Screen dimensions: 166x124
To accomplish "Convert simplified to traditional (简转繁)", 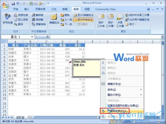I will point(38,20).
